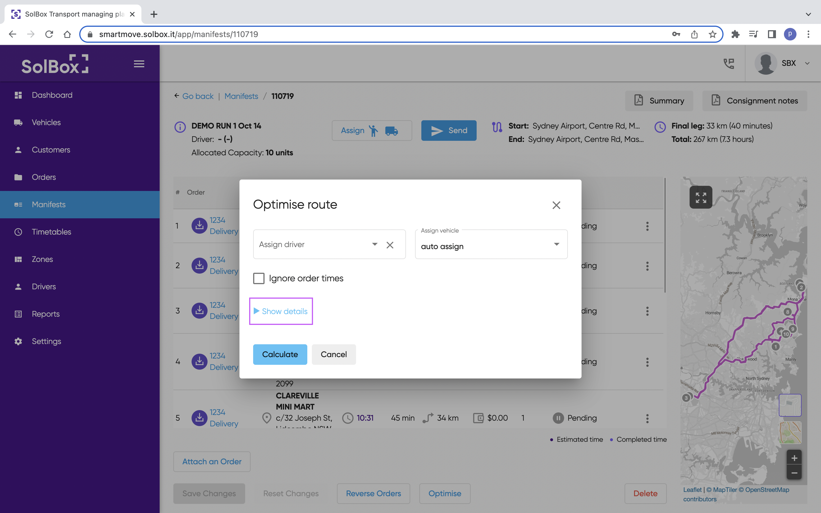Click map stop marker 3
The image size is (821, 513).
[x=686, y=398]
